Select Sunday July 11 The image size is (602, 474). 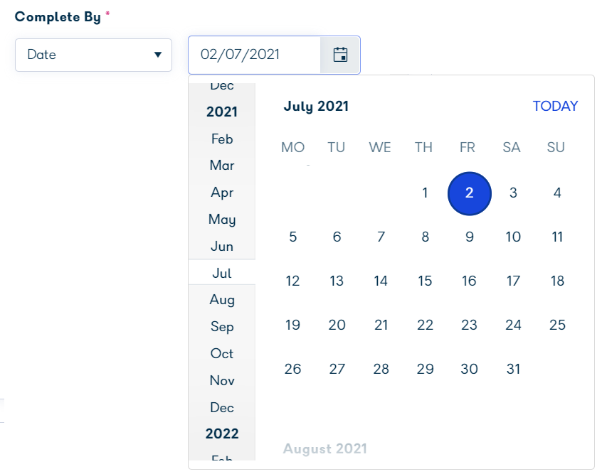pyautogui.click(x=557, y=237)
